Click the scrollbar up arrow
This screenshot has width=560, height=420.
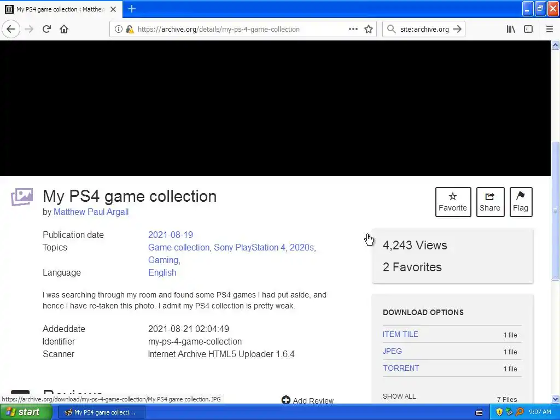(556, 45)
